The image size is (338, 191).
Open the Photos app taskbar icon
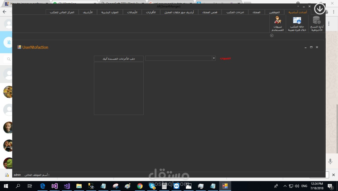pos(189,186)
